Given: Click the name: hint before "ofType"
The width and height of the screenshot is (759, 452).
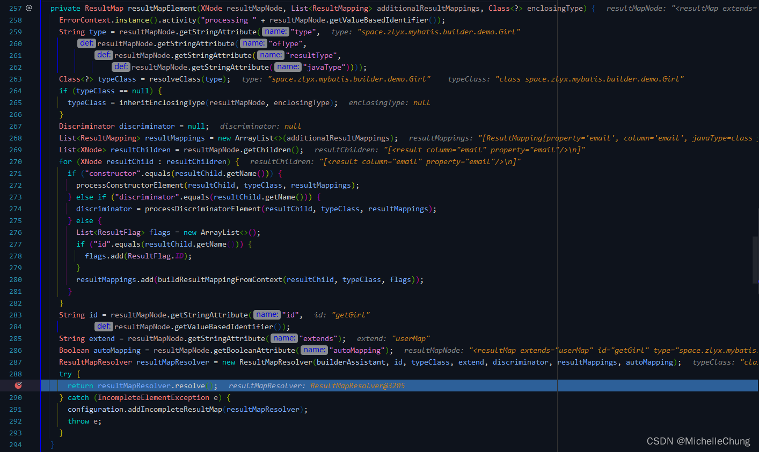Looking at the screenshot, I should click(253, 43).
